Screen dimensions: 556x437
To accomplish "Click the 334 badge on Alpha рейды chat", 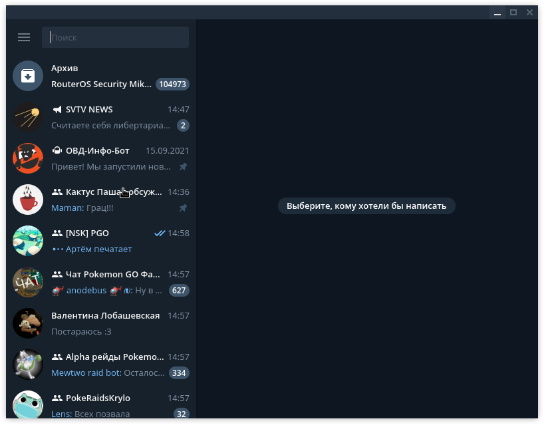I will (x=178, y=372).
